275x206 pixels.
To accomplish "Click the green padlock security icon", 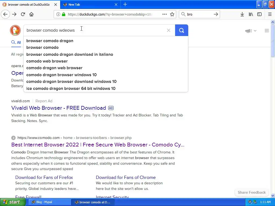I will (x=64, y=14).
